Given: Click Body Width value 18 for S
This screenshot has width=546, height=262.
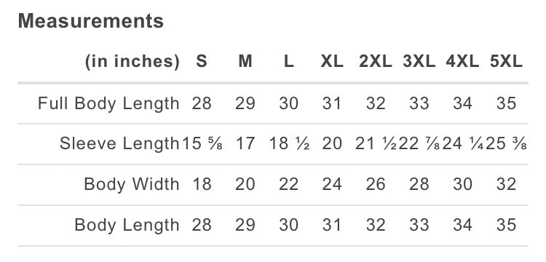Looking at the screenshot, I should [202, 184].
